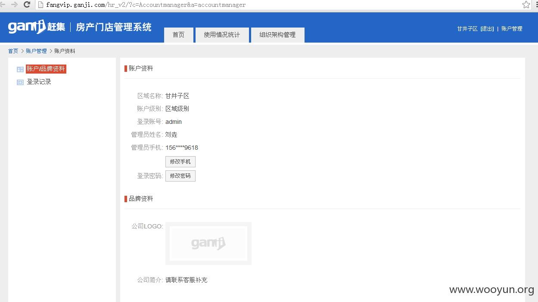Click the page icon in address bar
538x302 pixels.
pos(40,5)
